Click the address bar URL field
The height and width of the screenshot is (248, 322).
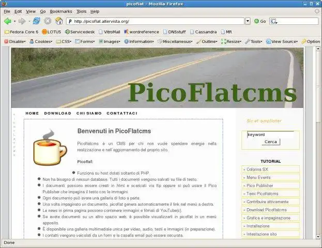[156, 21]
